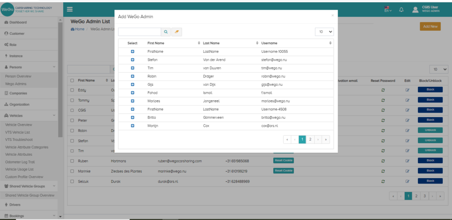Viewport: 452px width, 220px height.
Task: Click edit icon for Tommy row
Action: coord(407,100)
